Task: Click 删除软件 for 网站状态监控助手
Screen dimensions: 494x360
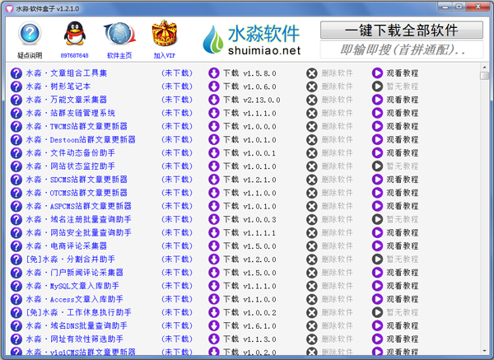Action: coord(336,166)
